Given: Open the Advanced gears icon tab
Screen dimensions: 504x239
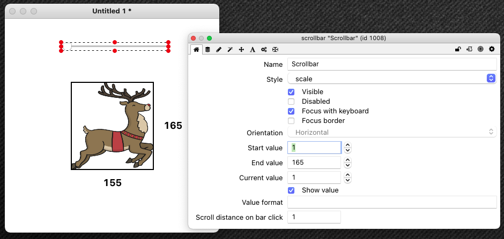Looking at the screenshot, I should click(x=264, y=49).
